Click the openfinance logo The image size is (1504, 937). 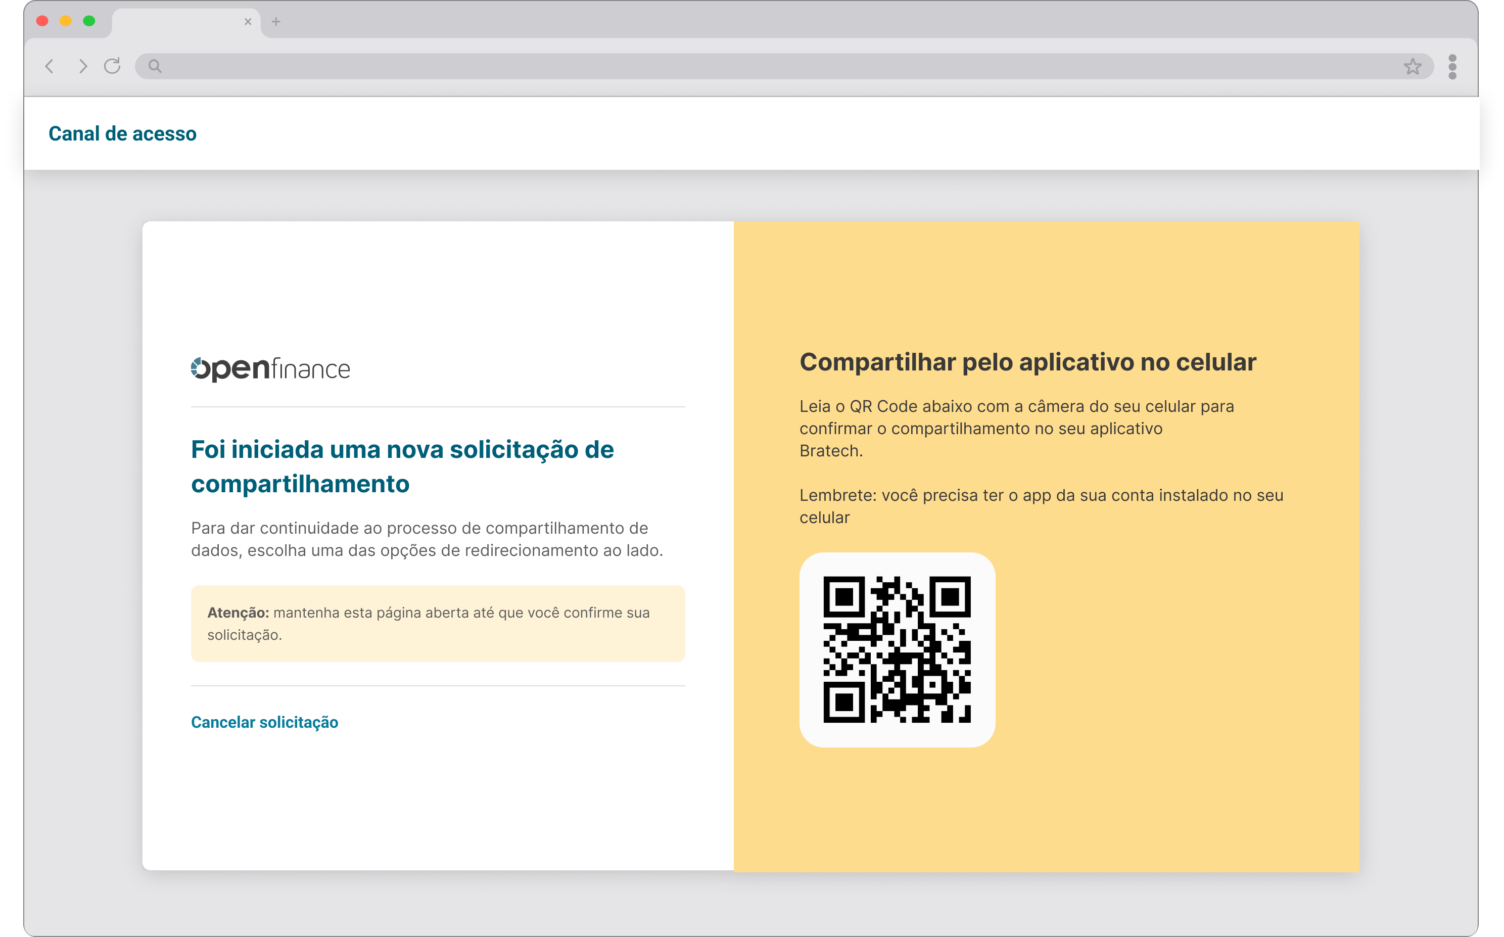[x=270, y=369]
